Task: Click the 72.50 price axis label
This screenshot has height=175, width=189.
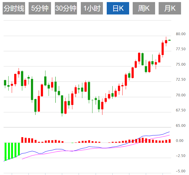Action: 180,80
